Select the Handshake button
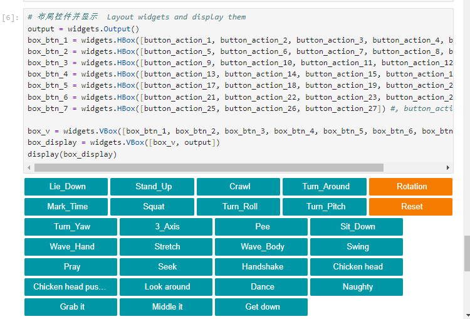Screen dimensions: 470x319 click(x=261, y=267)
